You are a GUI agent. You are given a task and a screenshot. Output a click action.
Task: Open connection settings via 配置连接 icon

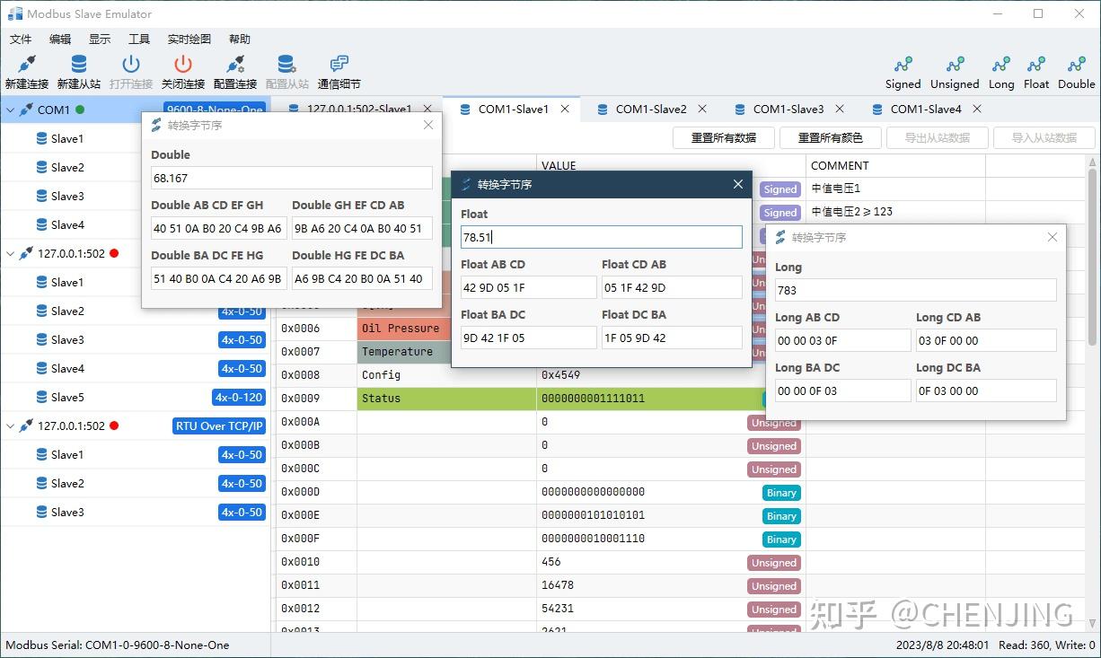click(235, 71)
